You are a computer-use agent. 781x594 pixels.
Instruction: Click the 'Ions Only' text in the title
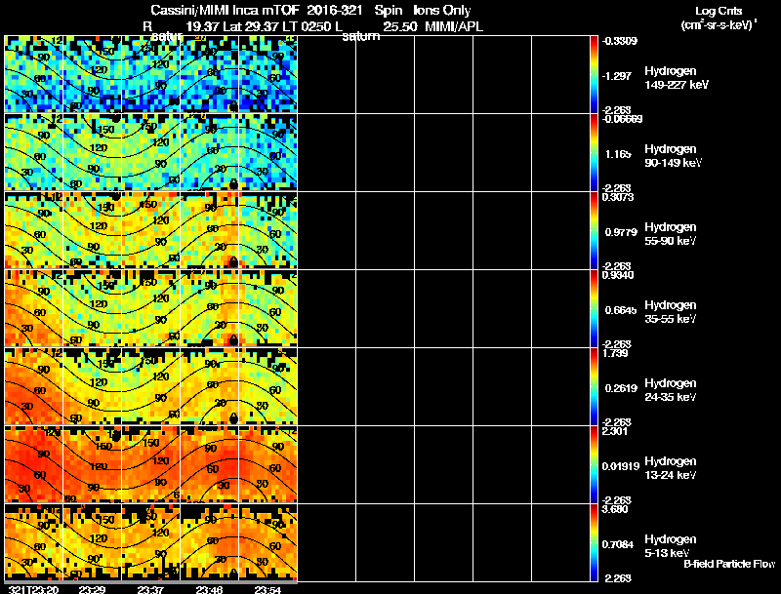(x=442, y=10)
